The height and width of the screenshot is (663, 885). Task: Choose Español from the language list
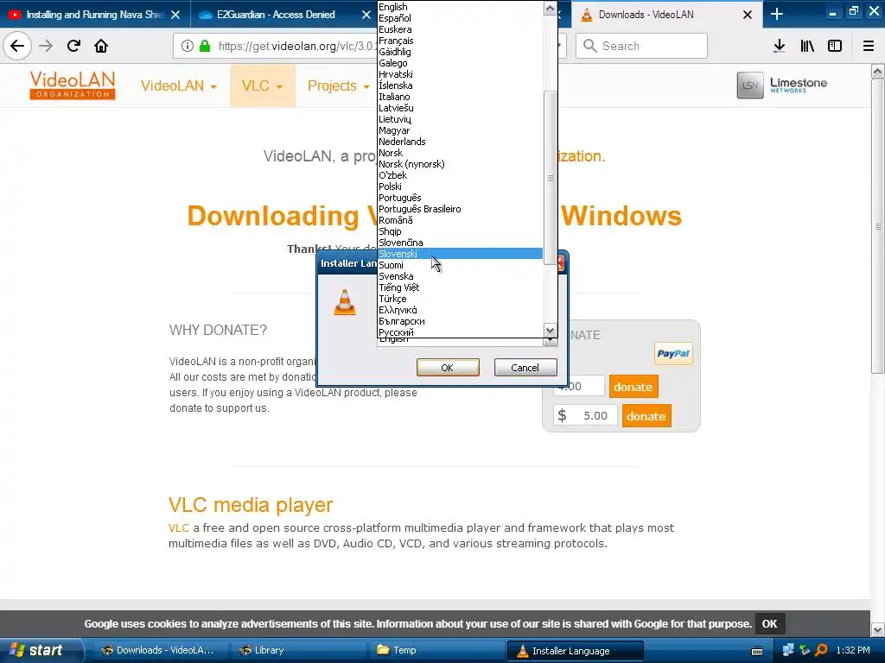pos(460,18)
